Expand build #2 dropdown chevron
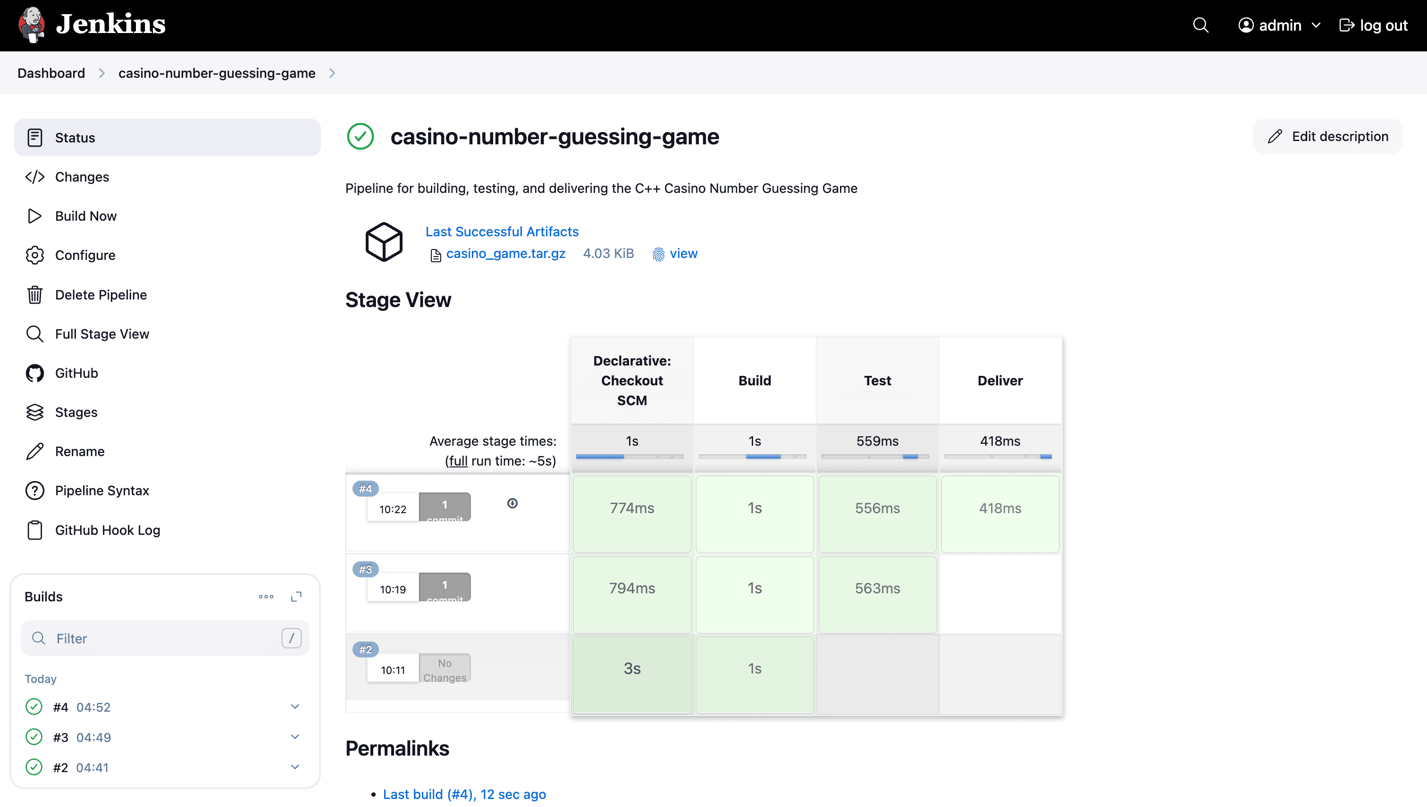 [x=295, y=767]
